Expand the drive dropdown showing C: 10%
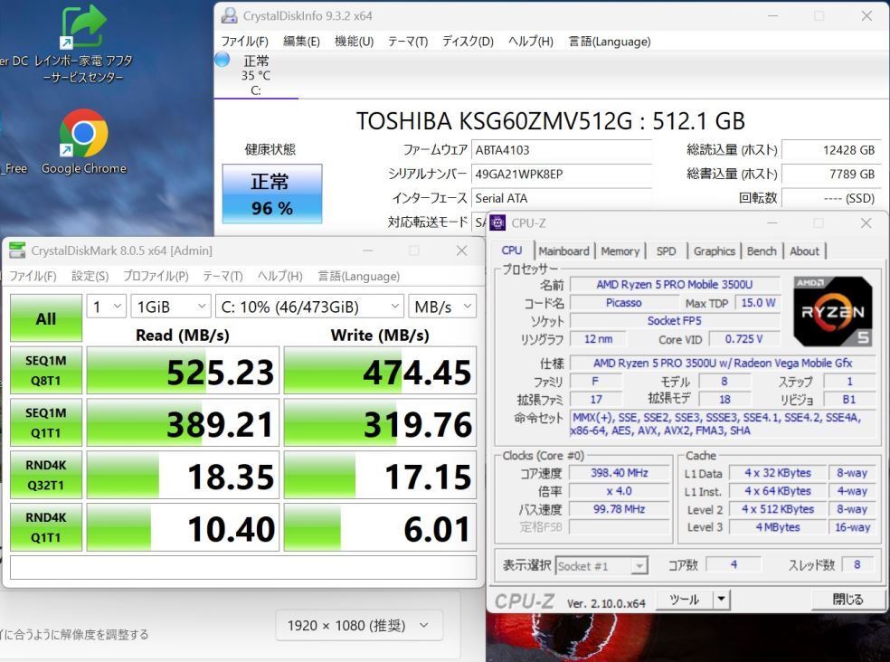This screenshot has width=890, height=662. pyautogui.click(x=309, y=307)
